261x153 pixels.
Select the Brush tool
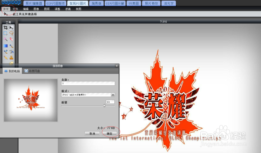pos(11,46)
